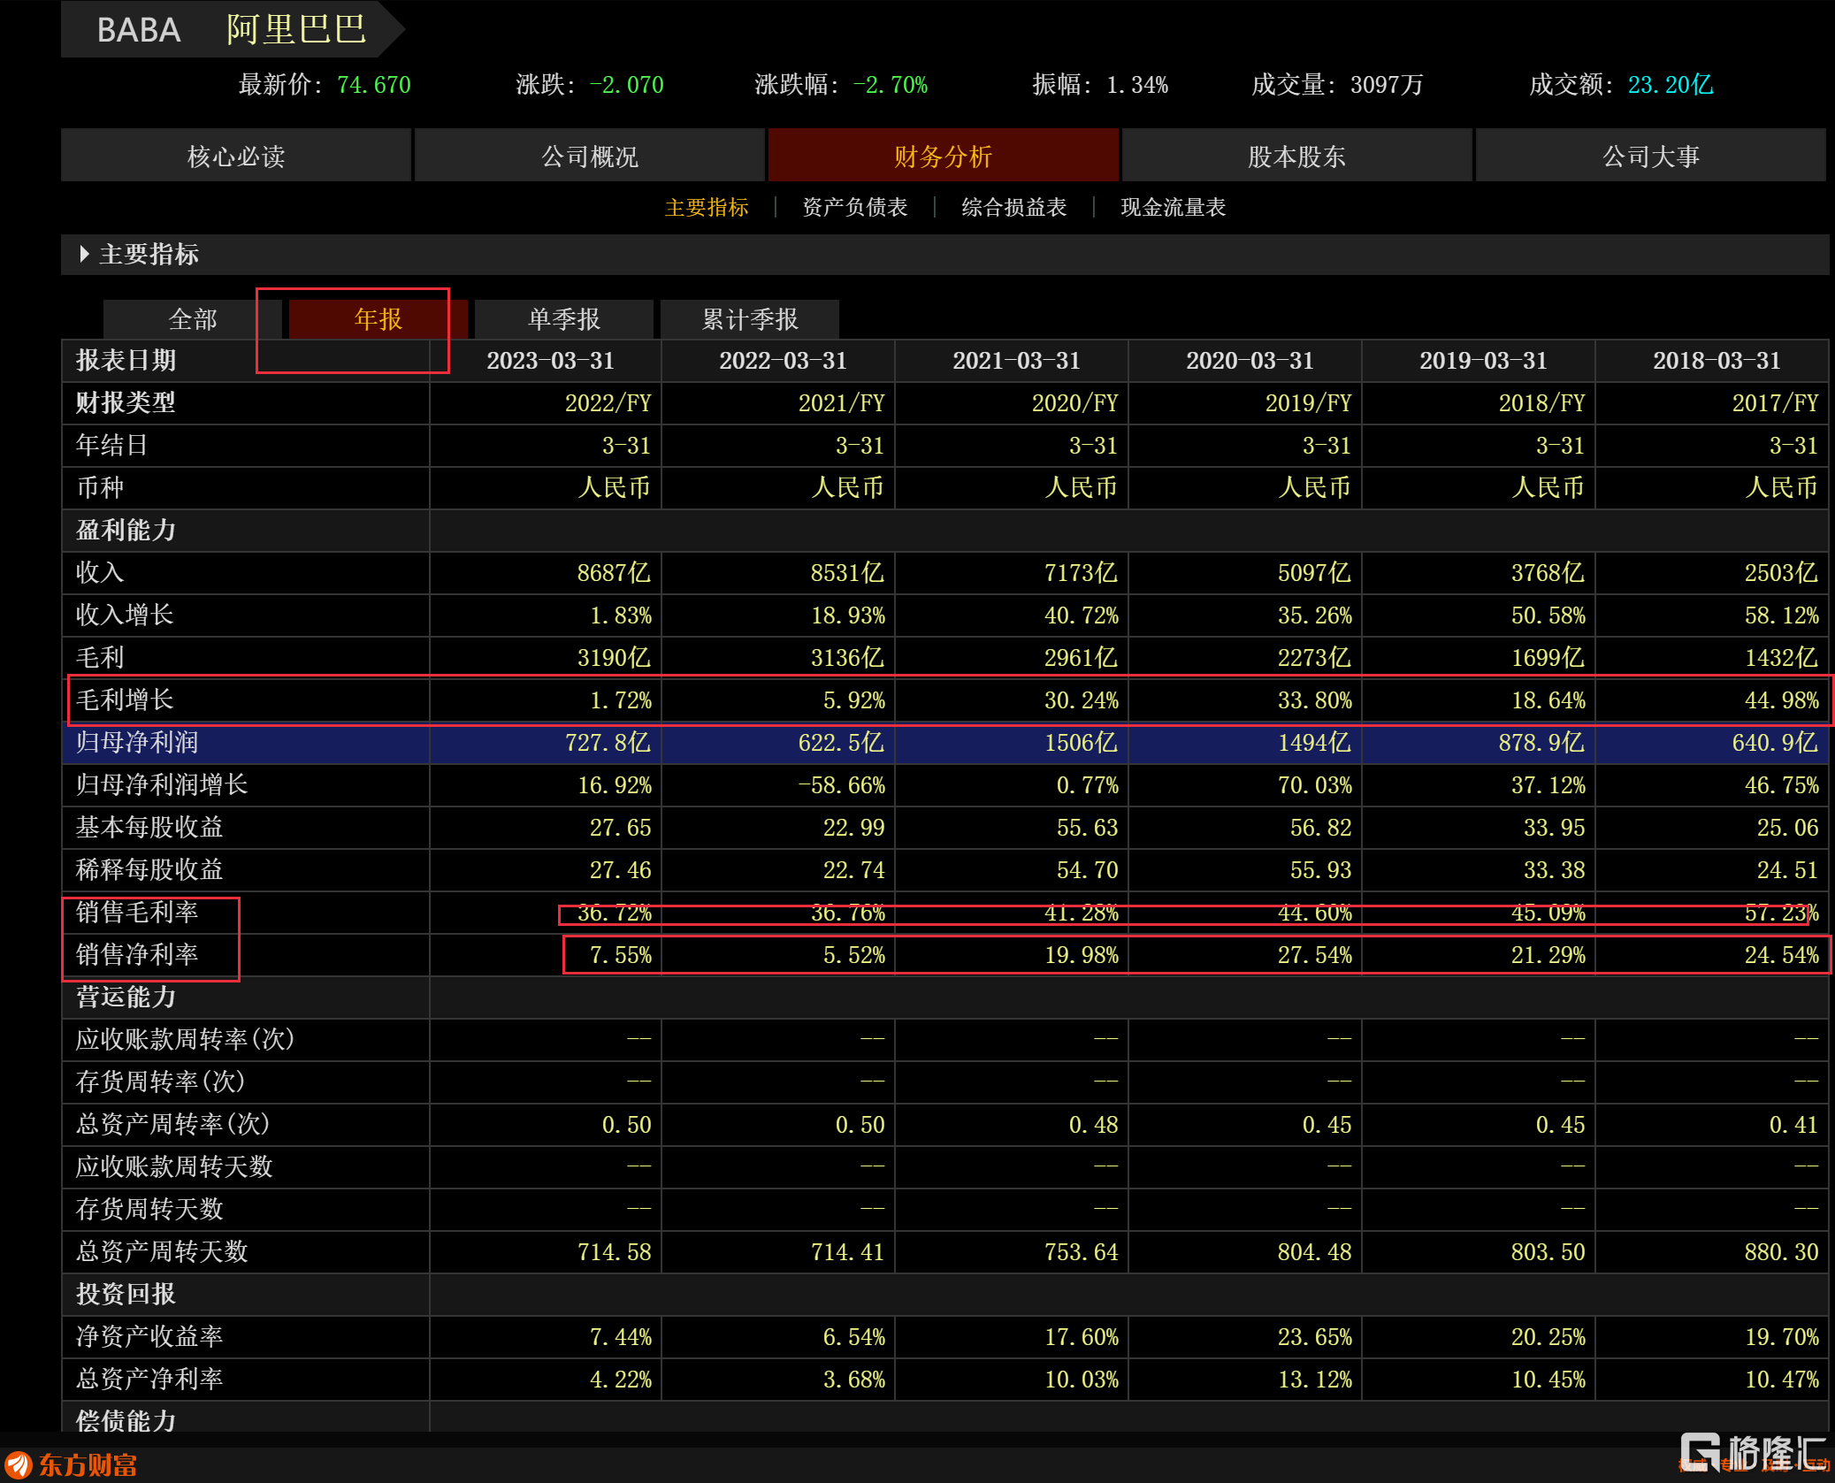
Task: Select the 净资产收益率 row label
Action: click(x=149, y=1337)
